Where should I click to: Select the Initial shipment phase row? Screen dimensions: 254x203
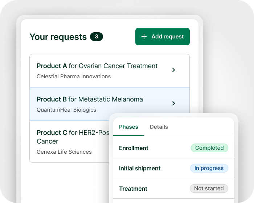point(174,168)
